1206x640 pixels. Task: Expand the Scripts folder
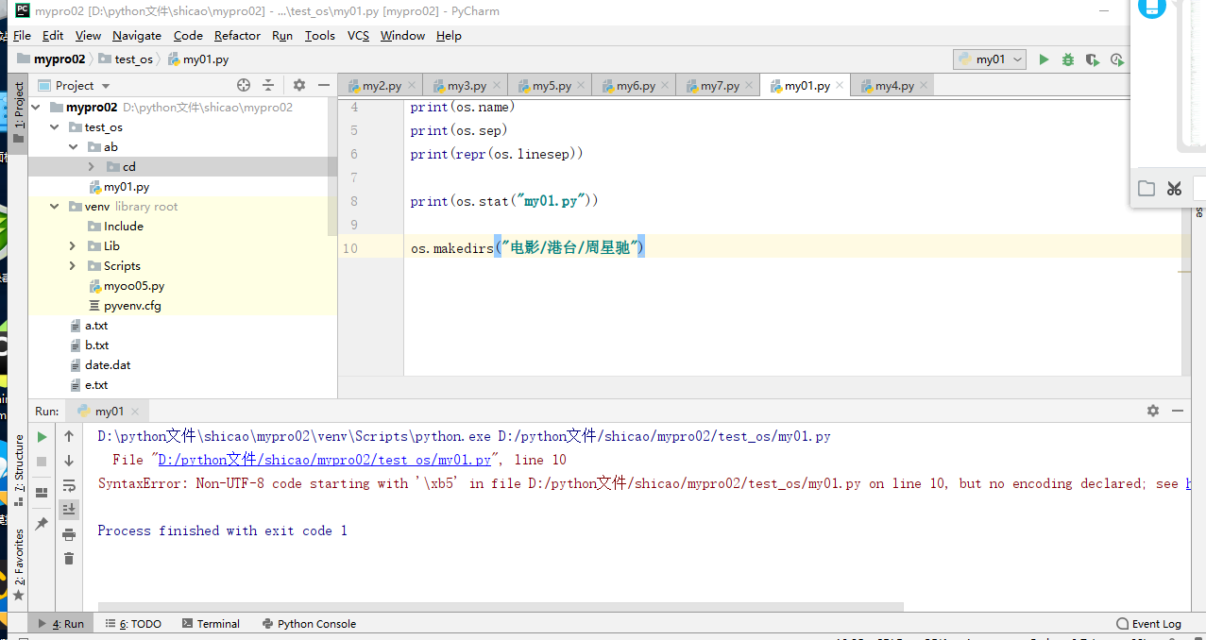[x=73, y=266]
